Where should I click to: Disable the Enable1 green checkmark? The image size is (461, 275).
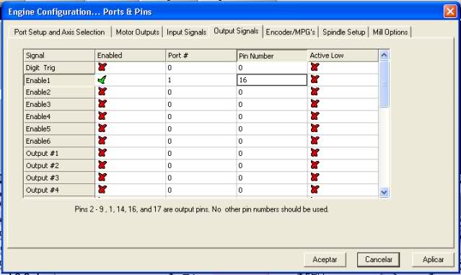point(102,79)
